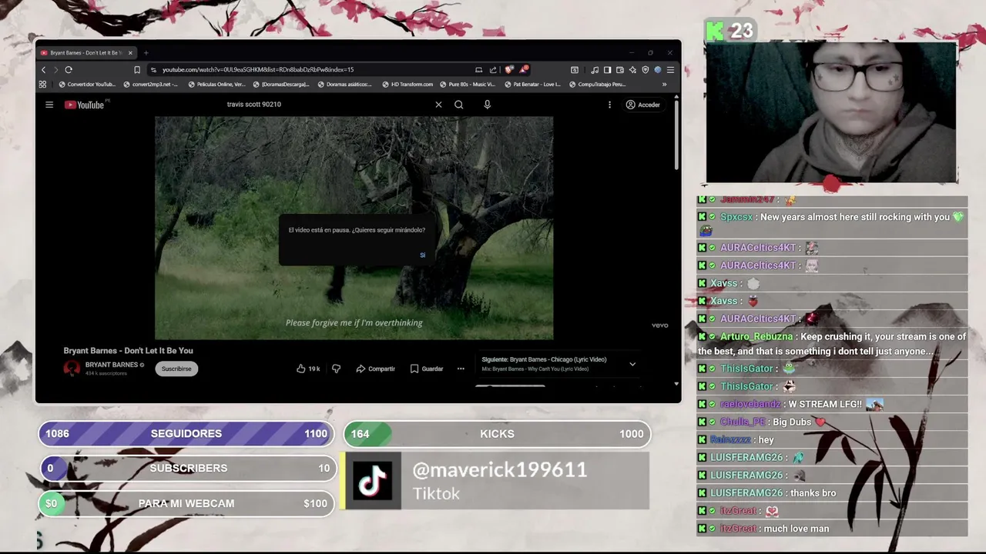Show more bookmarks with the chevron overflow
This screenshot has height=554, width=986.
(664, 84)
